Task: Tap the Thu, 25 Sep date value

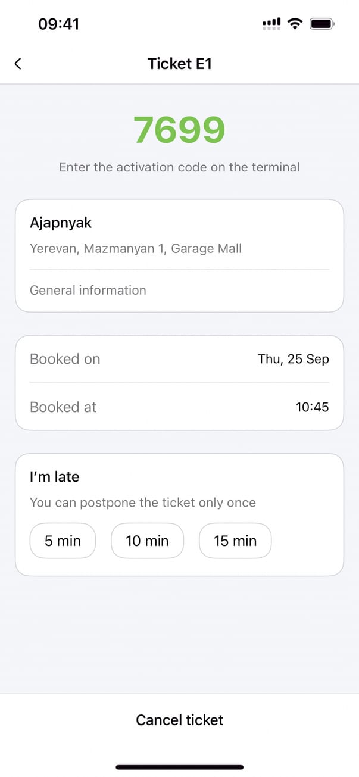Action: tap(293, 359)
